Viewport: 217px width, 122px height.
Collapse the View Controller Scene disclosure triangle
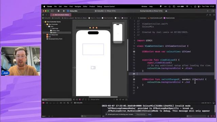(x=43, y=22)
